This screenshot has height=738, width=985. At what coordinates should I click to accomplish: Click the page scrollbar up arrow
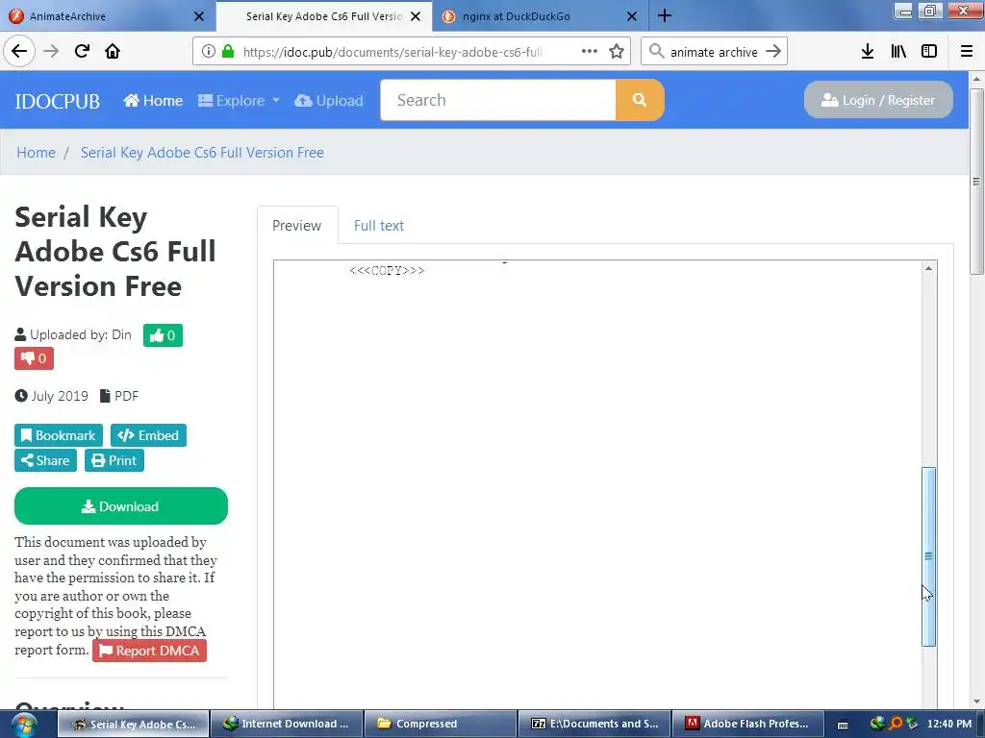click(x=976, y=79)
